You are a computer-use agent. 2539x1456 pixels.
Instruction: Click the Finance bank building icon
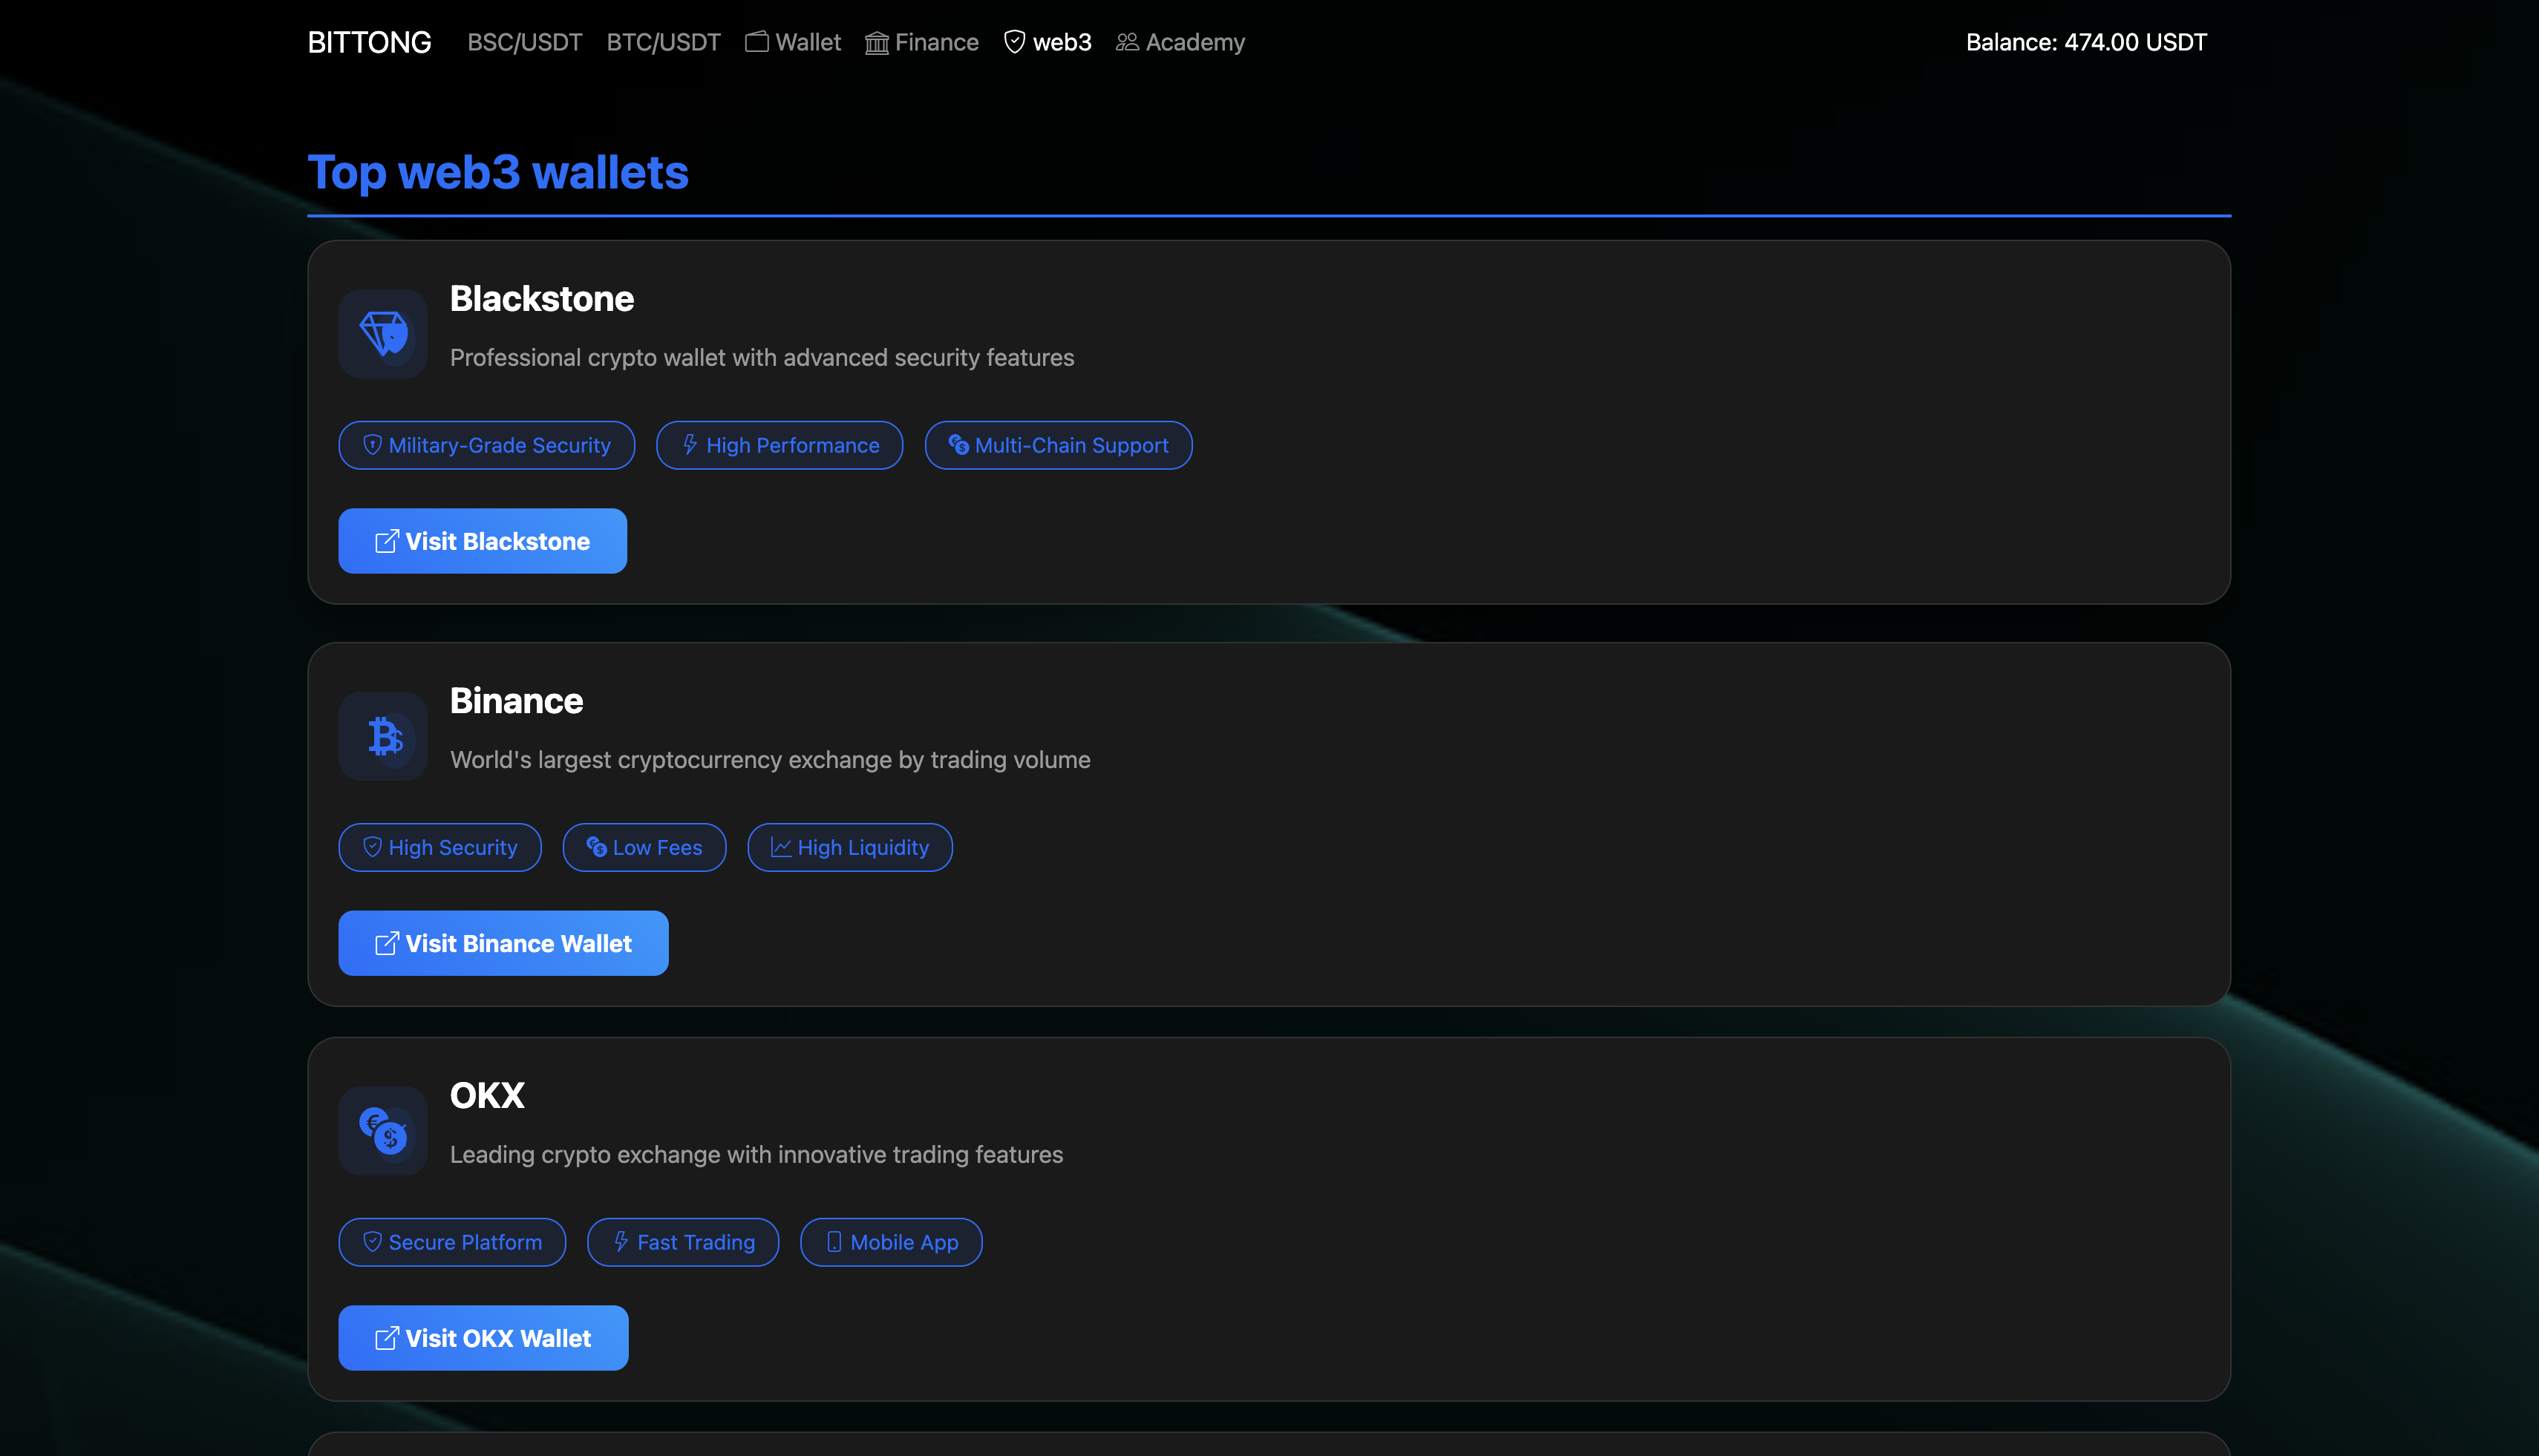pyautogui.click(x=876, y=43)
